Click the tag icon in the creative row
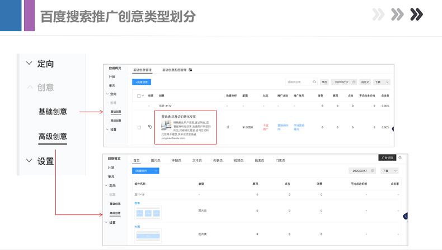The height and width of the screenshot is (250, 442). click(x=150, y=127)
